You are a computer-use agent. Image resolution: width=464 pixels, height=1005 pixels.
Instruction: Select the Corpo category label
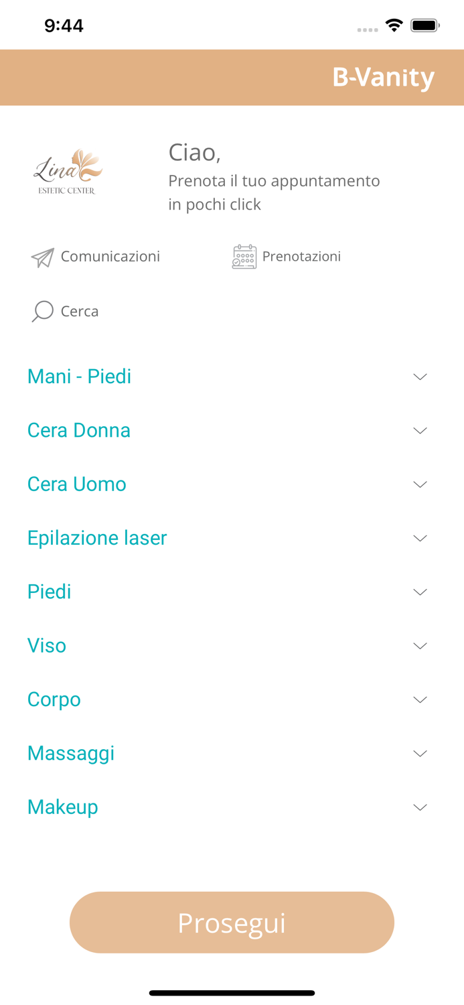click(54, 699)
